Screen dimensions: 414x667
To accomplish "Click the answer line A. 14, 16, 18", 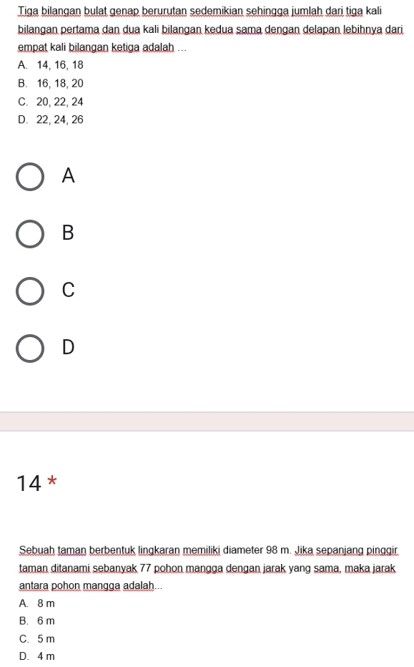I will coord(51,65).
